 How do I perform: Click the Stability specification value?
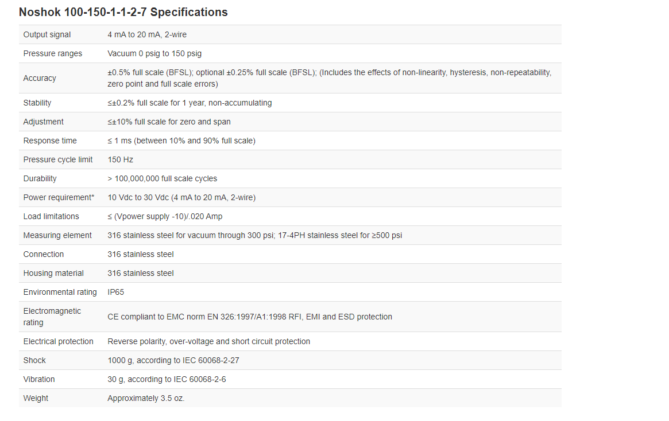click(190, 103)
